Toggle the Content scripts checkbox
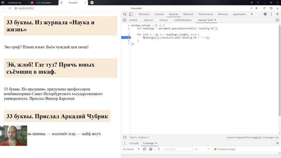The image size is (281, 158). click(215, 149)
